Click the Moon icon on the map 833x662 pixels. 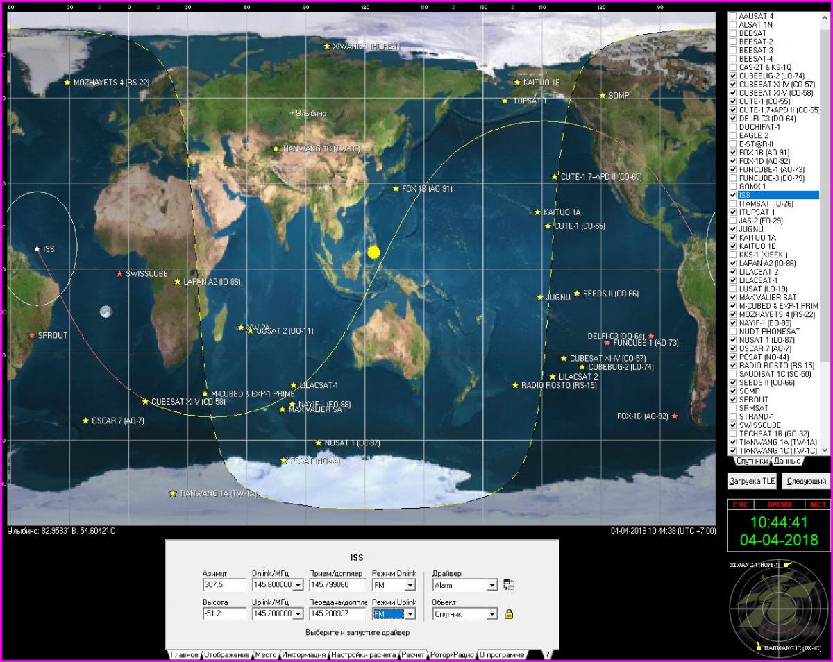tap(106, 312)
